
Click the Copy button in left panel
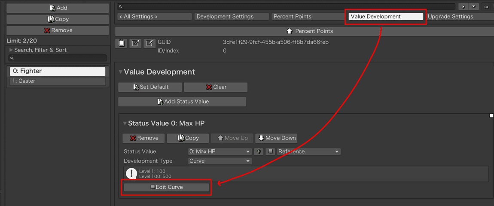click(58, 19)
